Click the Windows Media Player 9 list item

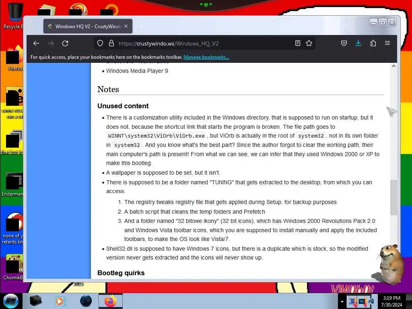click(x=137, y=71)
